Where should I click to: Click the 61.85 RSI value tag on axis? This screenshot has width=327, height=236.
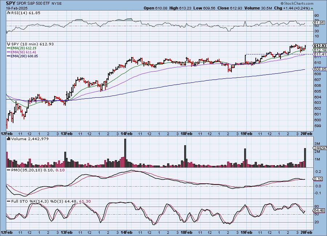coord(319,23)
